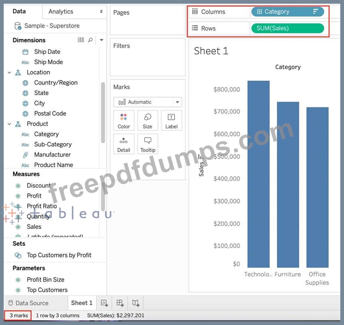Add a new worksheet
This screenshot has height=325, width=344.
104,303
